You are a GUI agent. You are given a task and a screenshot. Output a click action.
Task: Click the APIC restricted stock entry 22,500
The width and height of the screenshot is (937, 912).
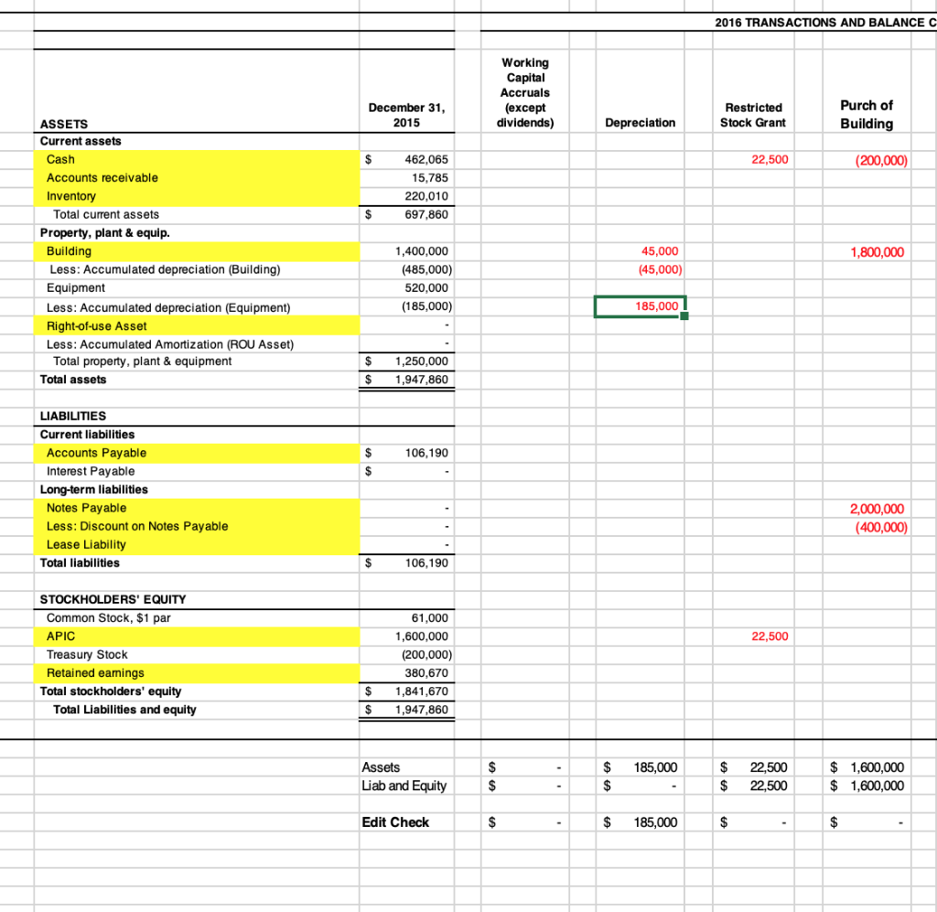[x=770, y=636]
